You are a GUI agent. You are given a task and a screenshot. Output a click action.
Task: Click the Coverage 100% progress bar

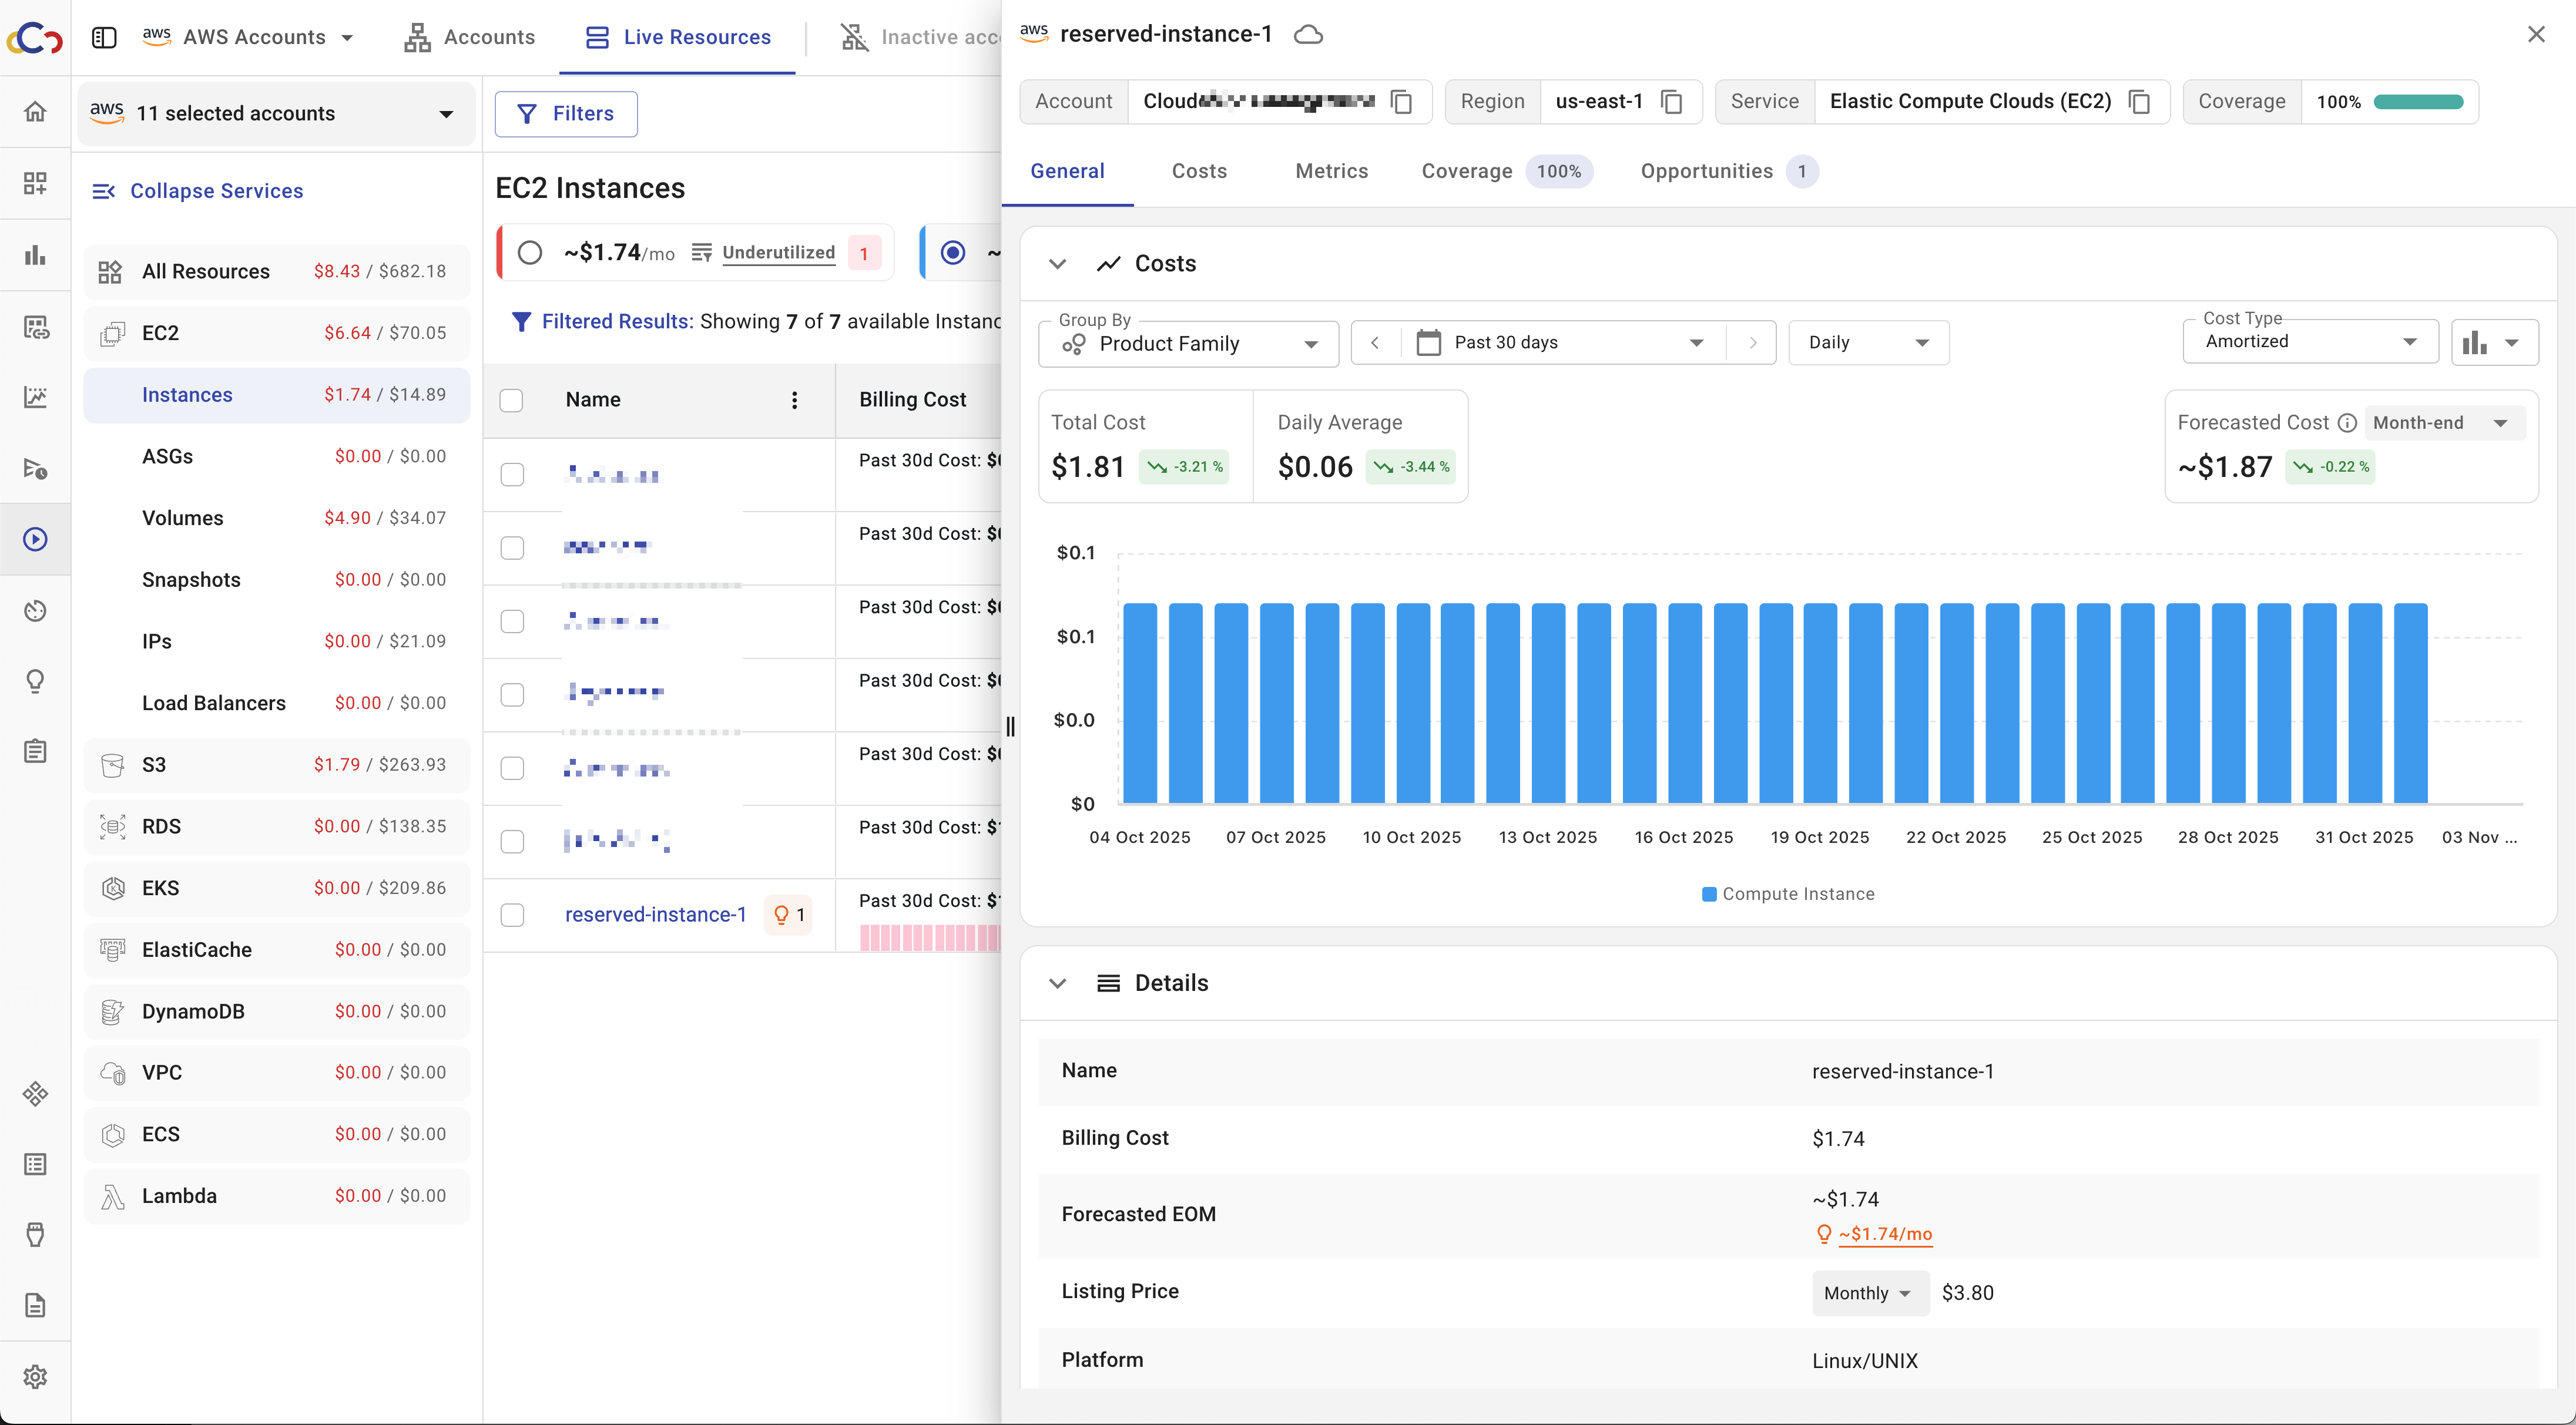(x=2418, y=102)
